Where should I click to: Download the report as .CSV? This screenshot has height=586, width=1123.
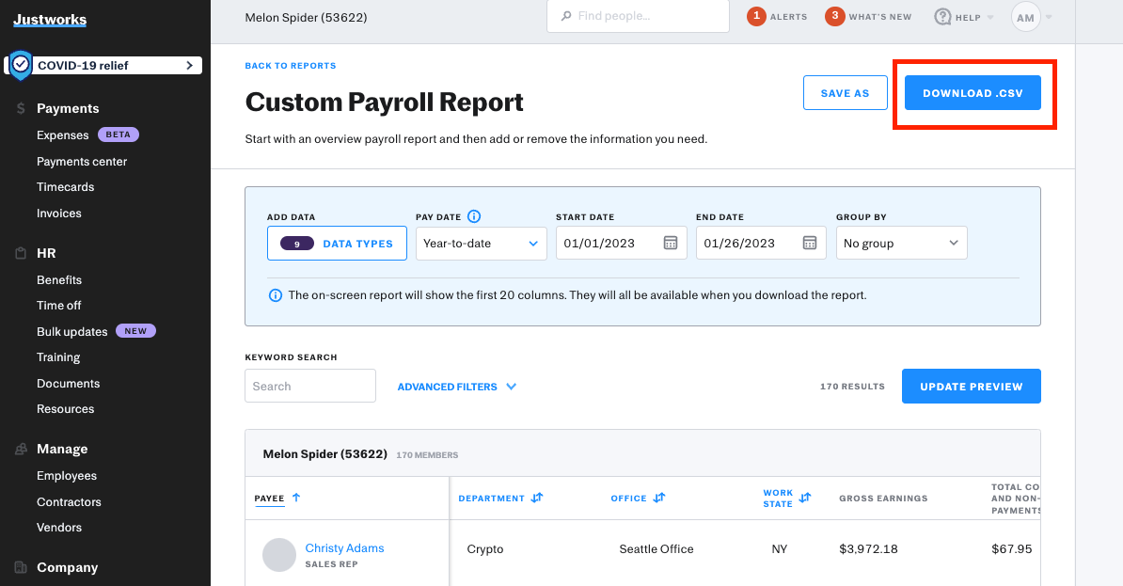click(x=973, y=92)
